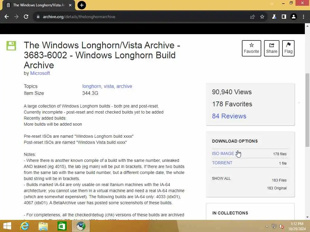Close the Windows Longhorn/Vista Archive tab
The height and width of the screenshot is (232, 310).
[x=70, y=5]
